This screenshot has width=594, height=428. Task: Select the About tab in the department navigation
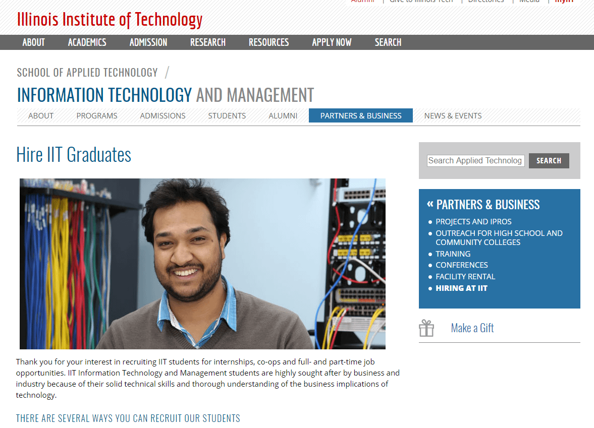pos(41,116)
